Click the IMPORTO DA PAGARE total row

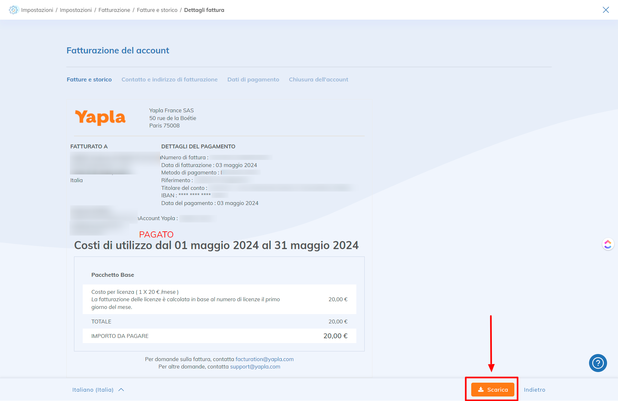pyautogui.click(x=219, y=336)
